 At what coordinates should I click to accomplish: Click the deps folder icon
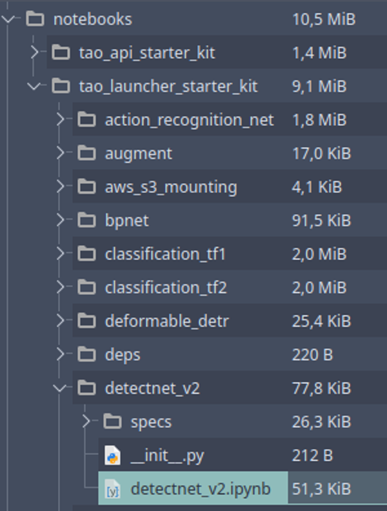[86, 354]
